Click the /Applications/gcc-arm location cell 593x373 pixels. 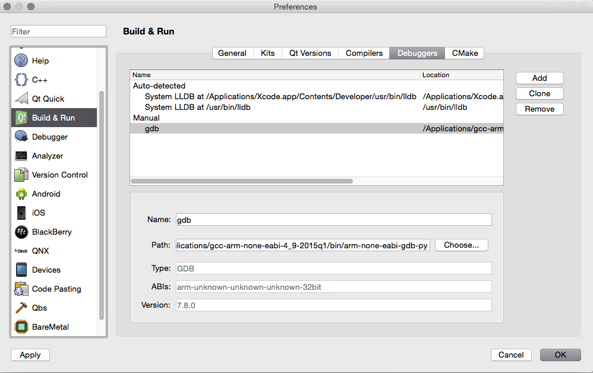pos(463,128)
